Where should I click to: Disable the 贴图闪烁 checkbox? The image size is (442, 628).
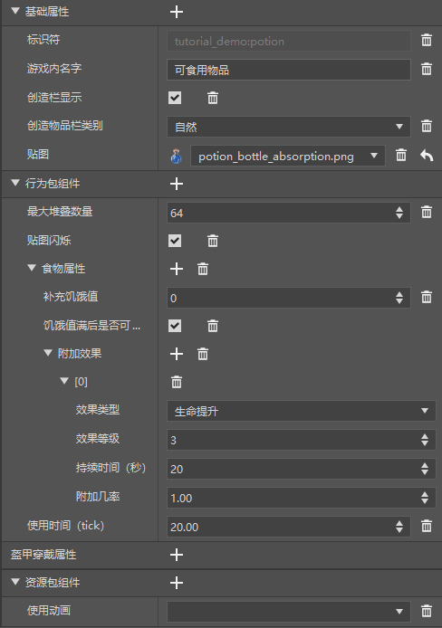coord(175,241)
